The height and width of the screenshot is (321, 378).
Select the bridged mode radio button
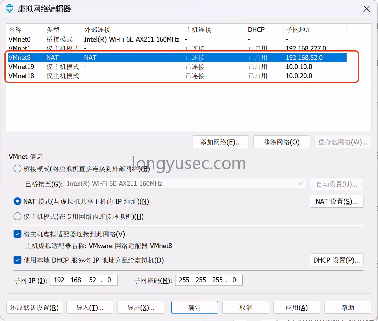[x=18, y=169]
